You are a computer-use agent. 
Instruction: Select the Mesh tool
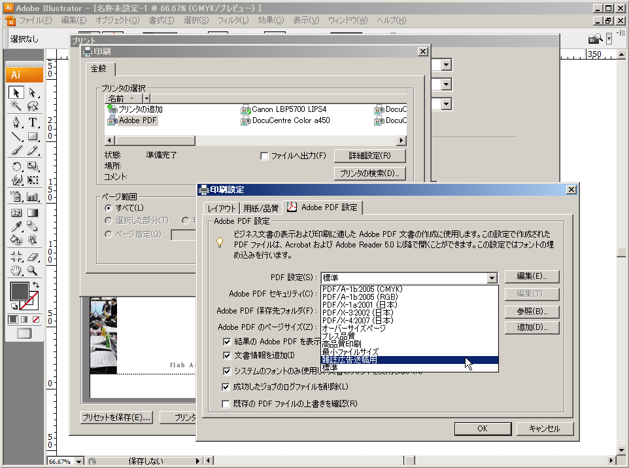click(x=16, y=213)
